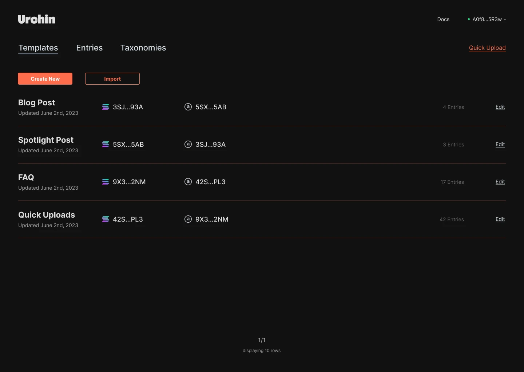This screenshot has height=372, width=524.
Task: Click the Solana icon in Blog Post row
Action: (106, 107)
